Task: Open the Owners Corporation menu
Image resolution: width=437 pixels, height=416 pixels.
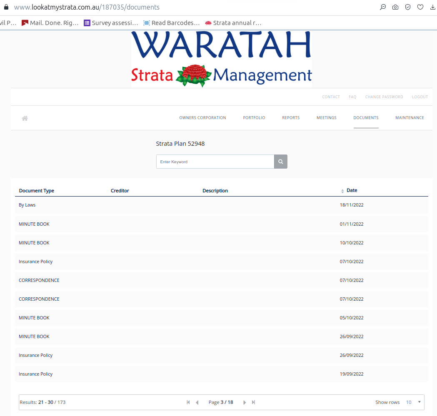Action: coord(202,117)
